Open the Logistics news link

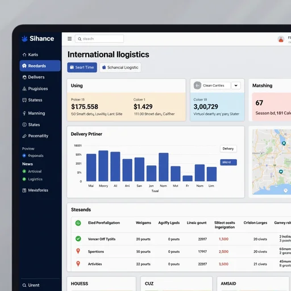coord(35,179)
